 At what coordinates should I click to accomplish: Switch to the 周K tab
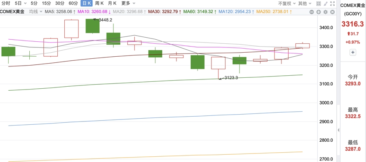tap(99, 3)
